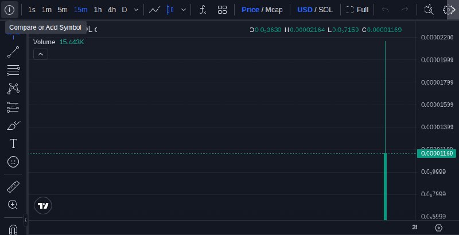Select the brush drawing tool
Image resolution: width=459 pixels, height=235 pixels.
pyautogui.click(x=13, y=126)
